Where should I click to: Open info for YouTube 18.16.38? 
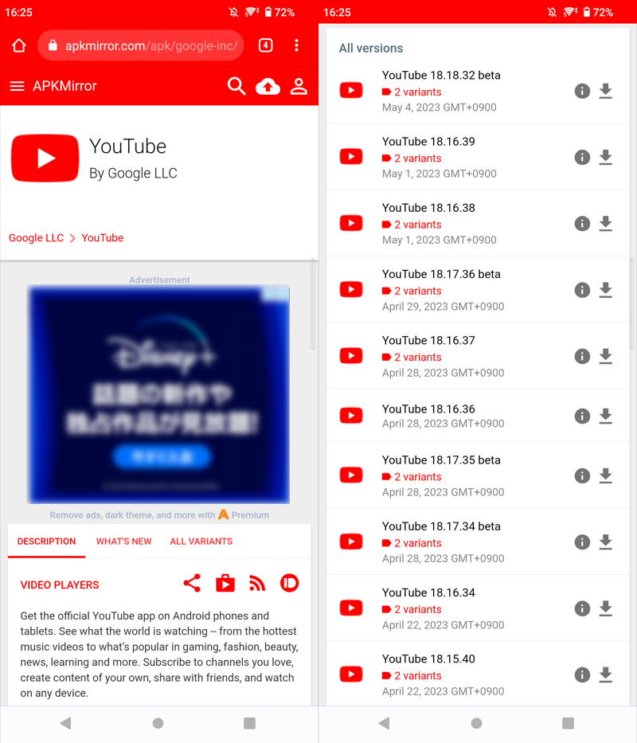(x=582, y=223)
